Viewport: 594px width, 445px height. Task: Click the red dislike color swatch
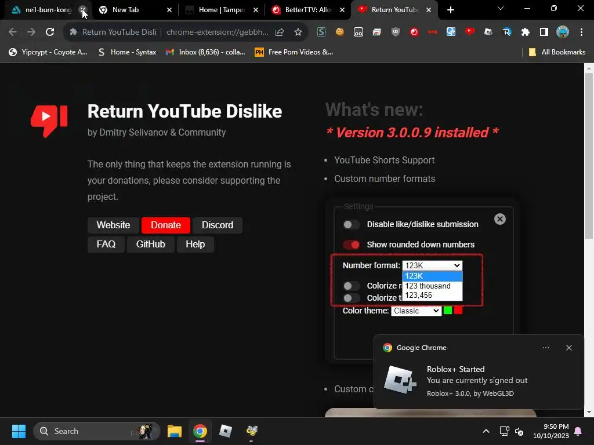[458, 311]
